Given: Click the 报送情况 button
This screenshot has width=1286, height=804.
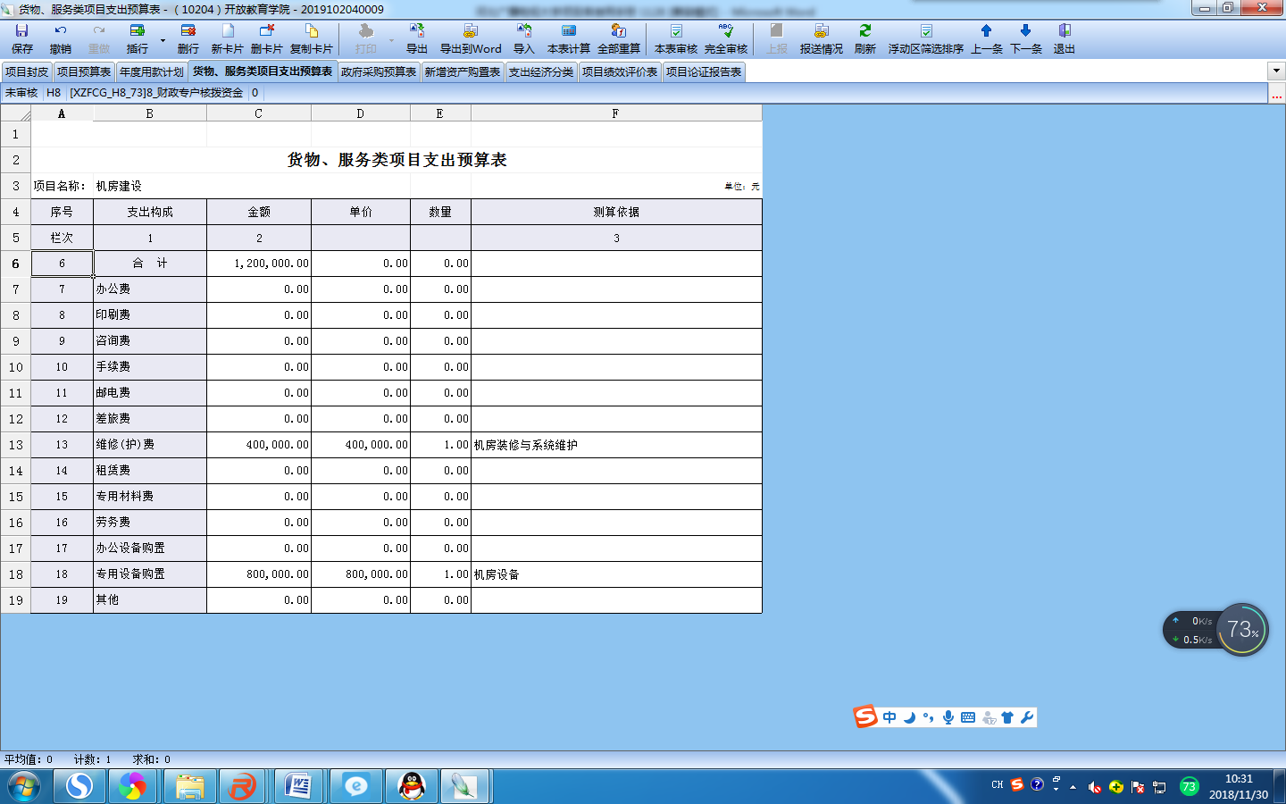Looking at the screenshot, I should (x=821, y=38).
